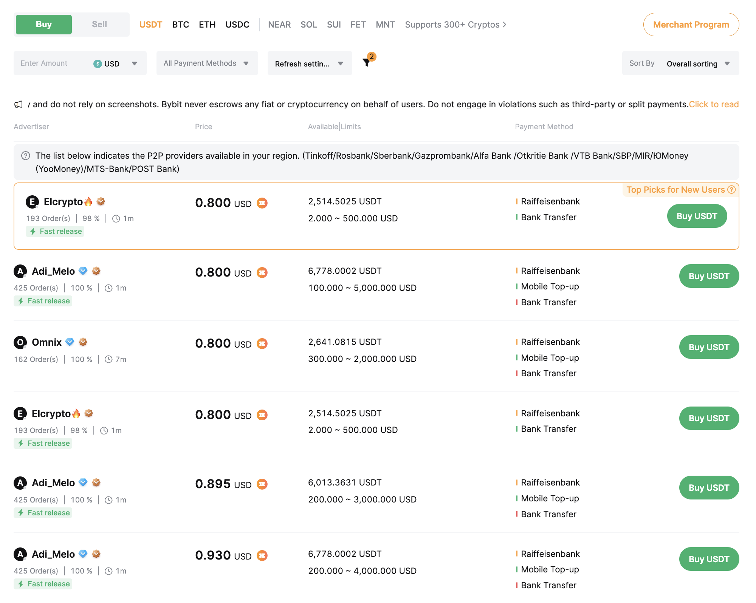756x603 pixels.
Task: Click the orange coupon icon on the Omnix offer
Action: coord(262,344)
